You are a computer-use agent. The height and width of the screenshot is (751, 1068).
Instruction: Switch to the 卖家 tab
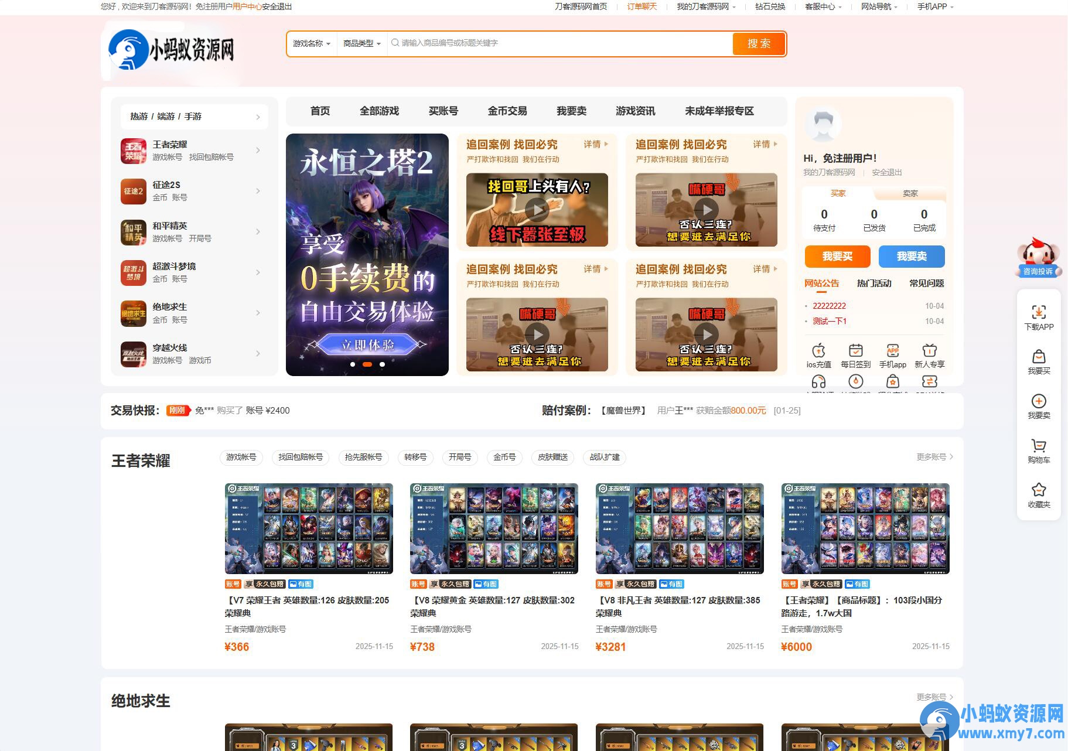[x=910, y=193]
